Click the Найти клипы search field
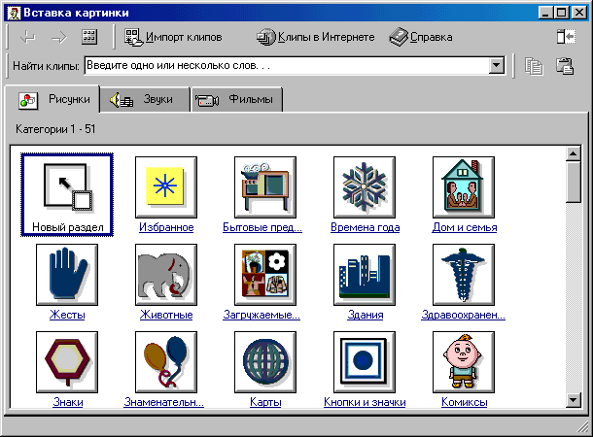Screen dimensions: 593x437 286,66
